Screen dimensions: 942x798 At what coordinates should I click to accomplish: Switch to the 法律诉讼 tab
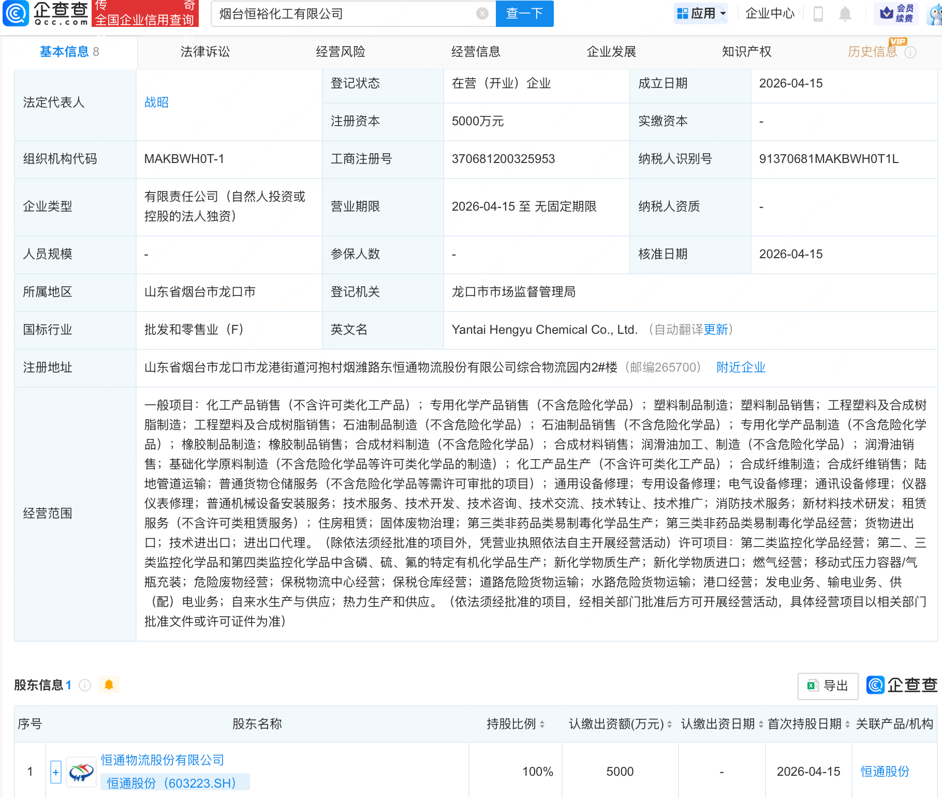(x=205, y=51)
